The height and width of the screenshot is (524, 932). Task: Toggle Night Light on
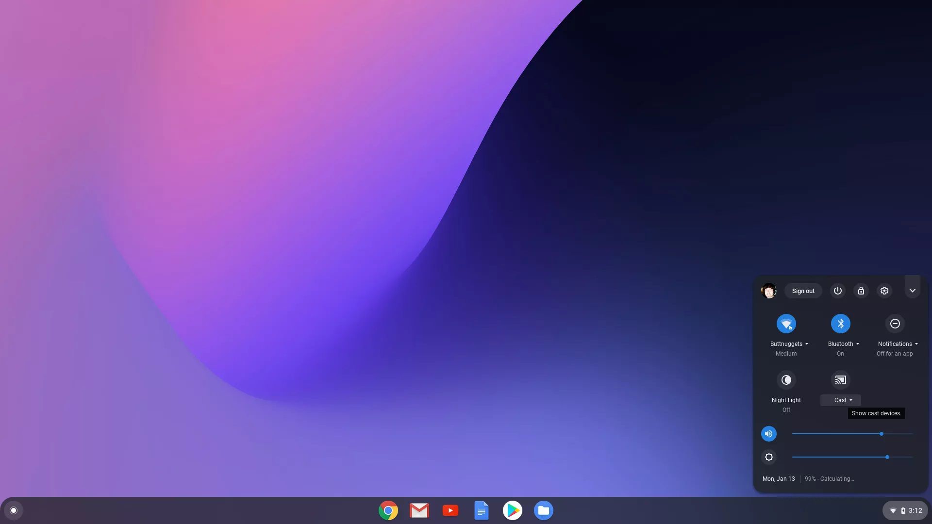tap(786, 379)
